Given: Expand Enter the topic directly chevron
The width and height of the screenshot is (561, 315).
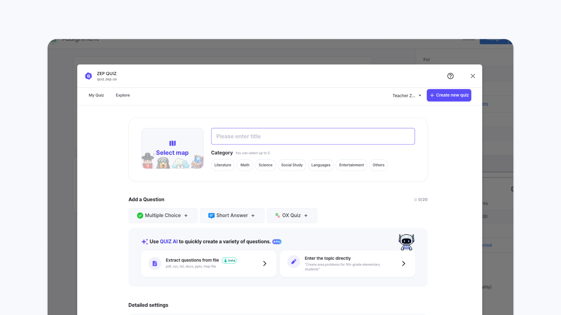Looking at the screenshot, I should click(403, 263).
